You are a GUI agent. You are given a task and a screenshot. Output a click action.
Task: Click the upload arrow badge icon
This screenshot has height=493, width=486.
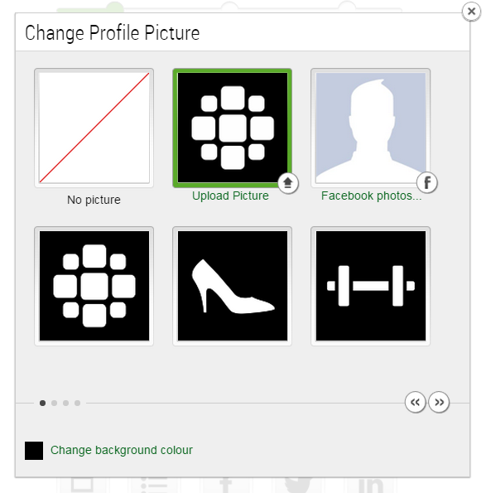288,183
